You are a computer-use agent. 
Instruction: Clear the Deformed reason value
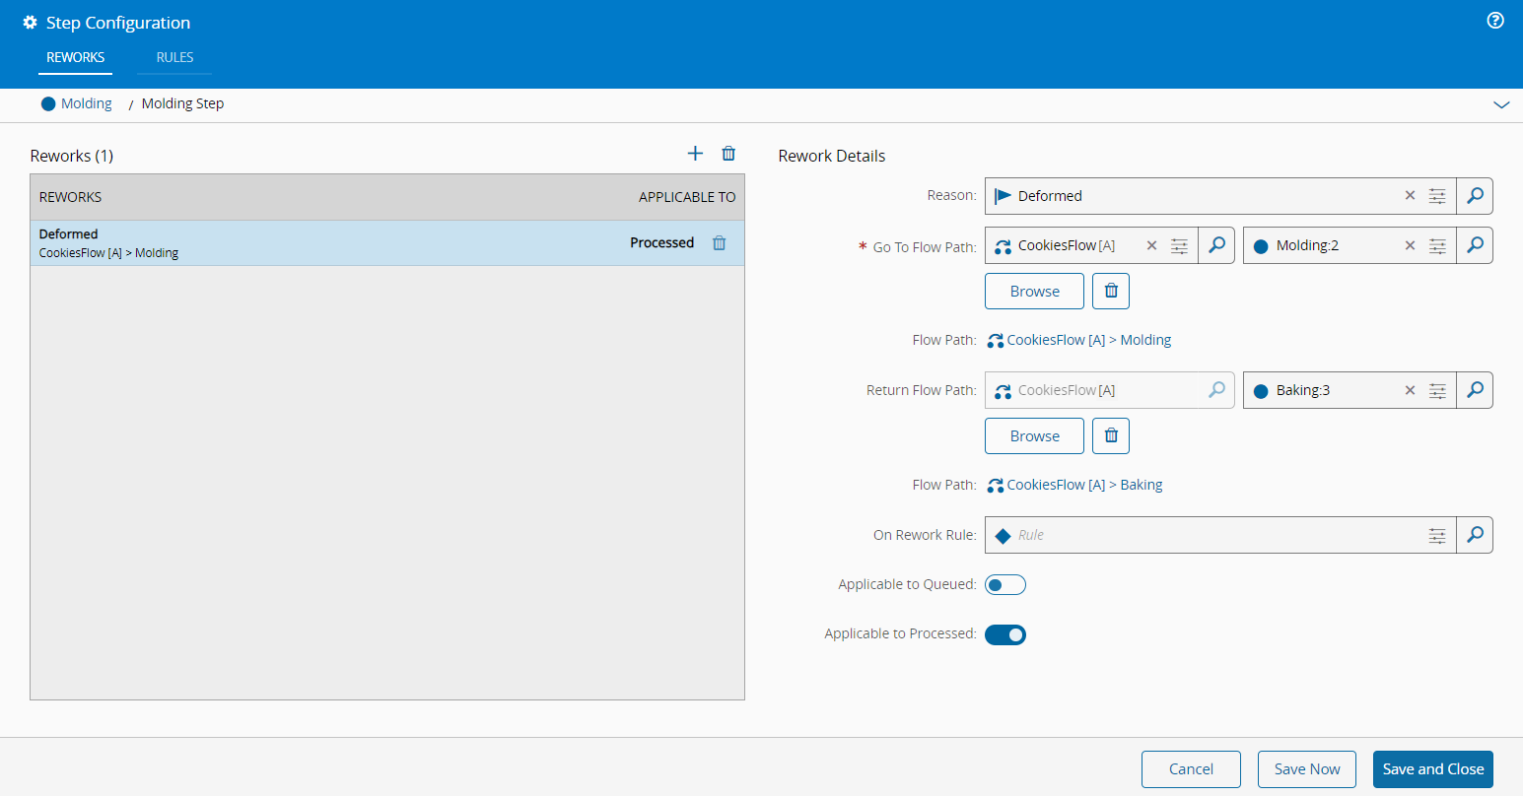pyautogui.click(x=1410, y=196)
